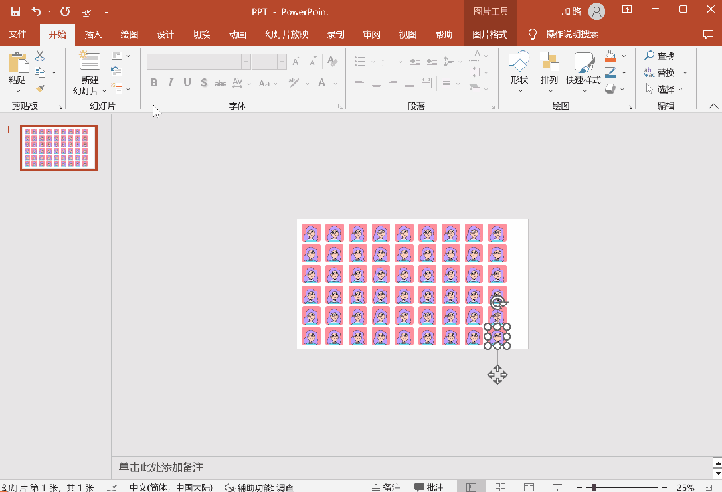Start slideshow from beginning icon
Viewport: 722px width, 492px height.
tap(86, 11)
